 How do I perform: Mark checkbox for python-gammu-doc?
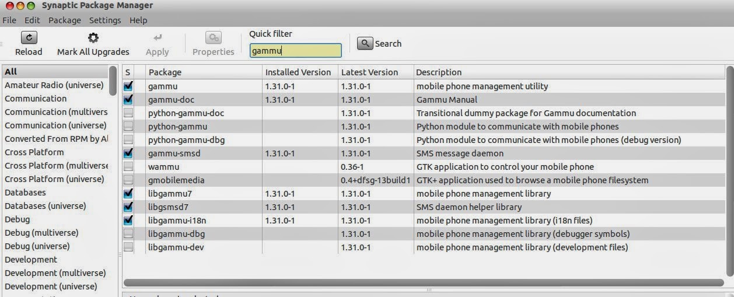click(128, 113)
